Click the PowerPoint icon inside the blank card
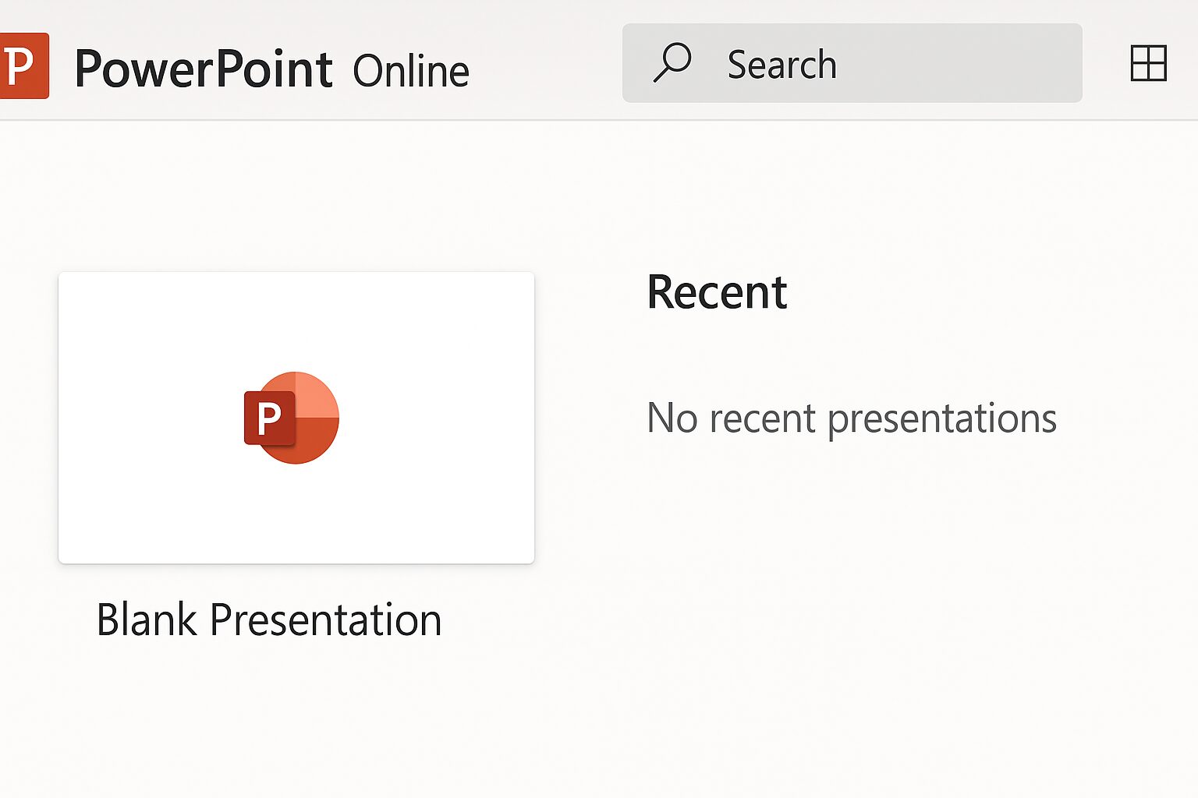Image resolution: width=1198 pixels, height=798 pixels. (x=292, y=418)
